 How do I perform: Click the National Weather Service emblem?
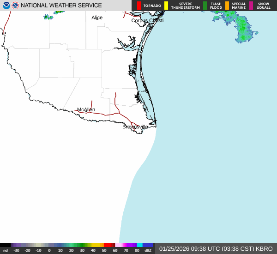[x=15, y=6]
